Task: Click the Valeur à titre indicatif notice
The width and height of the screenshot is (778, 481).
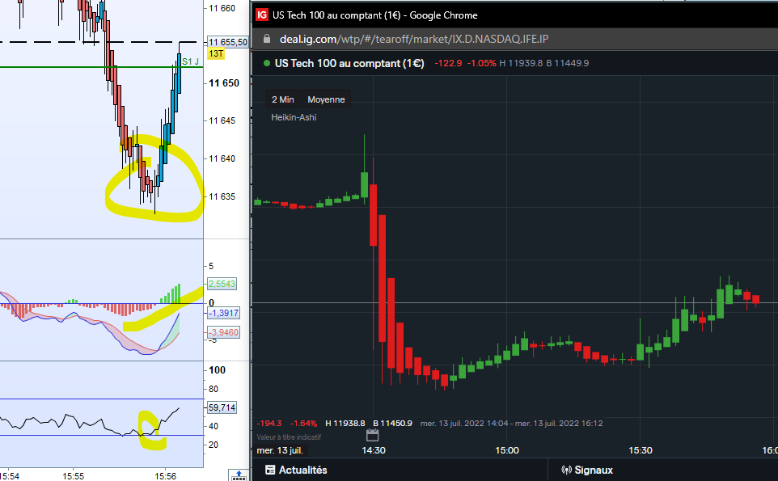Action: tap(289, 437)
